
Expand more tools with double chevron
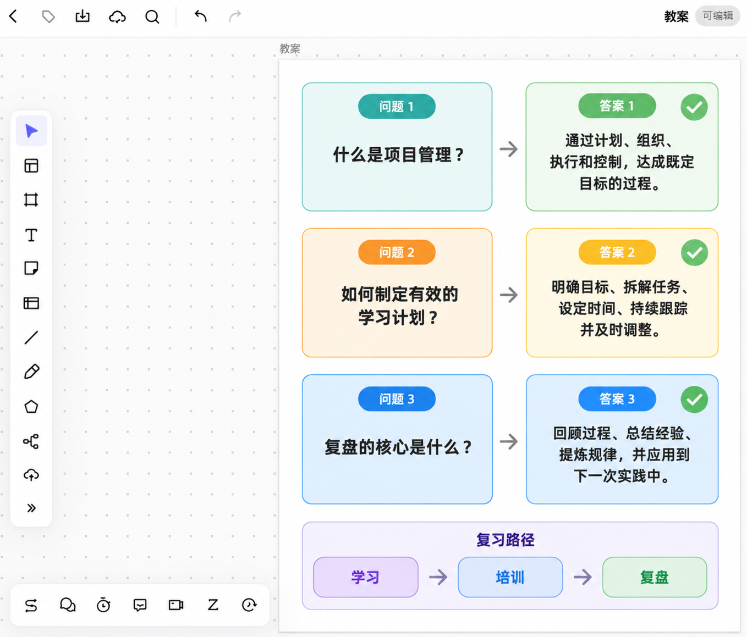(x=31, y=508)
